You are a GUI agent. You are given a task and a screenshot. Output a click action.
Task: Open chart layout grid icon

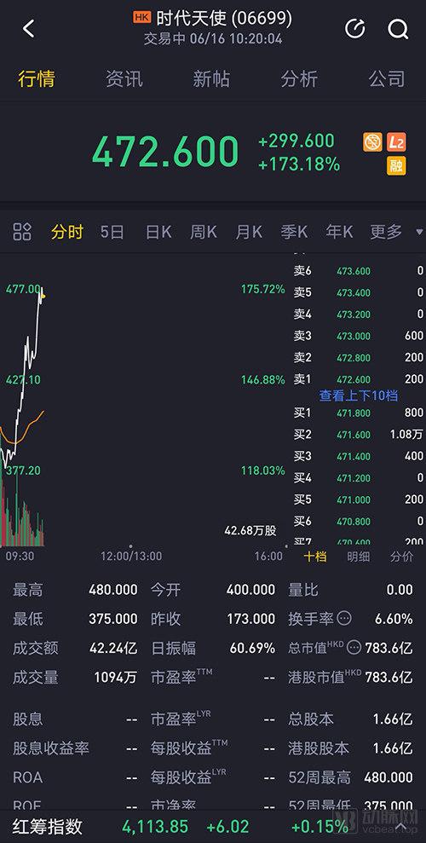tap(22, 232)
